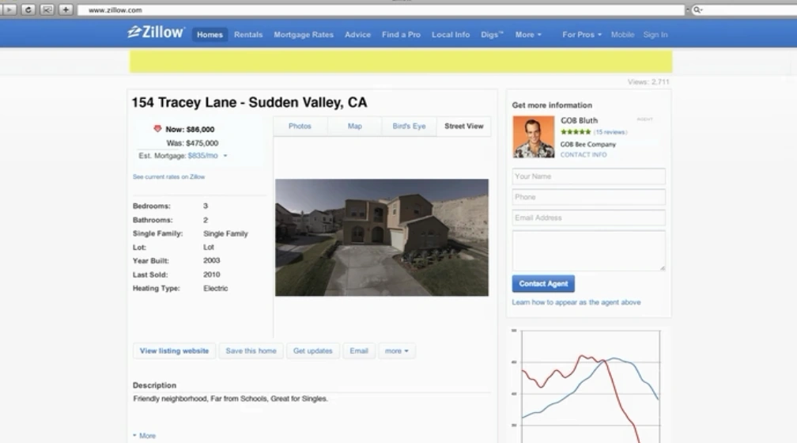Click the Phone input field
The width and height of the screenshot is (797, 443).
pyautogui.click(x=588, y=197)
